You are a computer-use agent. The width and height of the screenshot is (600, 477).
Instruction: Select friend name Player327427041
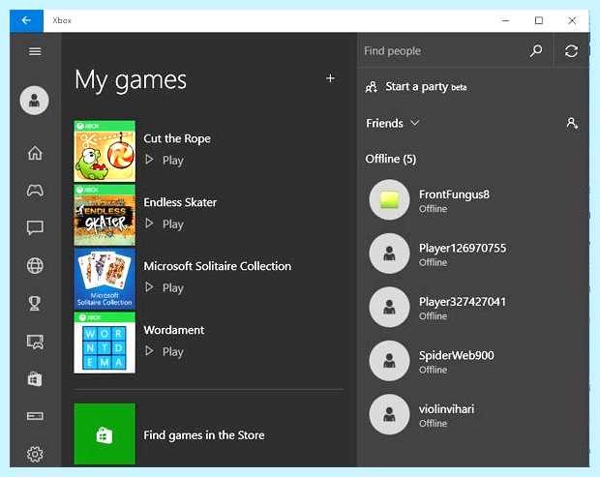click(463, 302)
